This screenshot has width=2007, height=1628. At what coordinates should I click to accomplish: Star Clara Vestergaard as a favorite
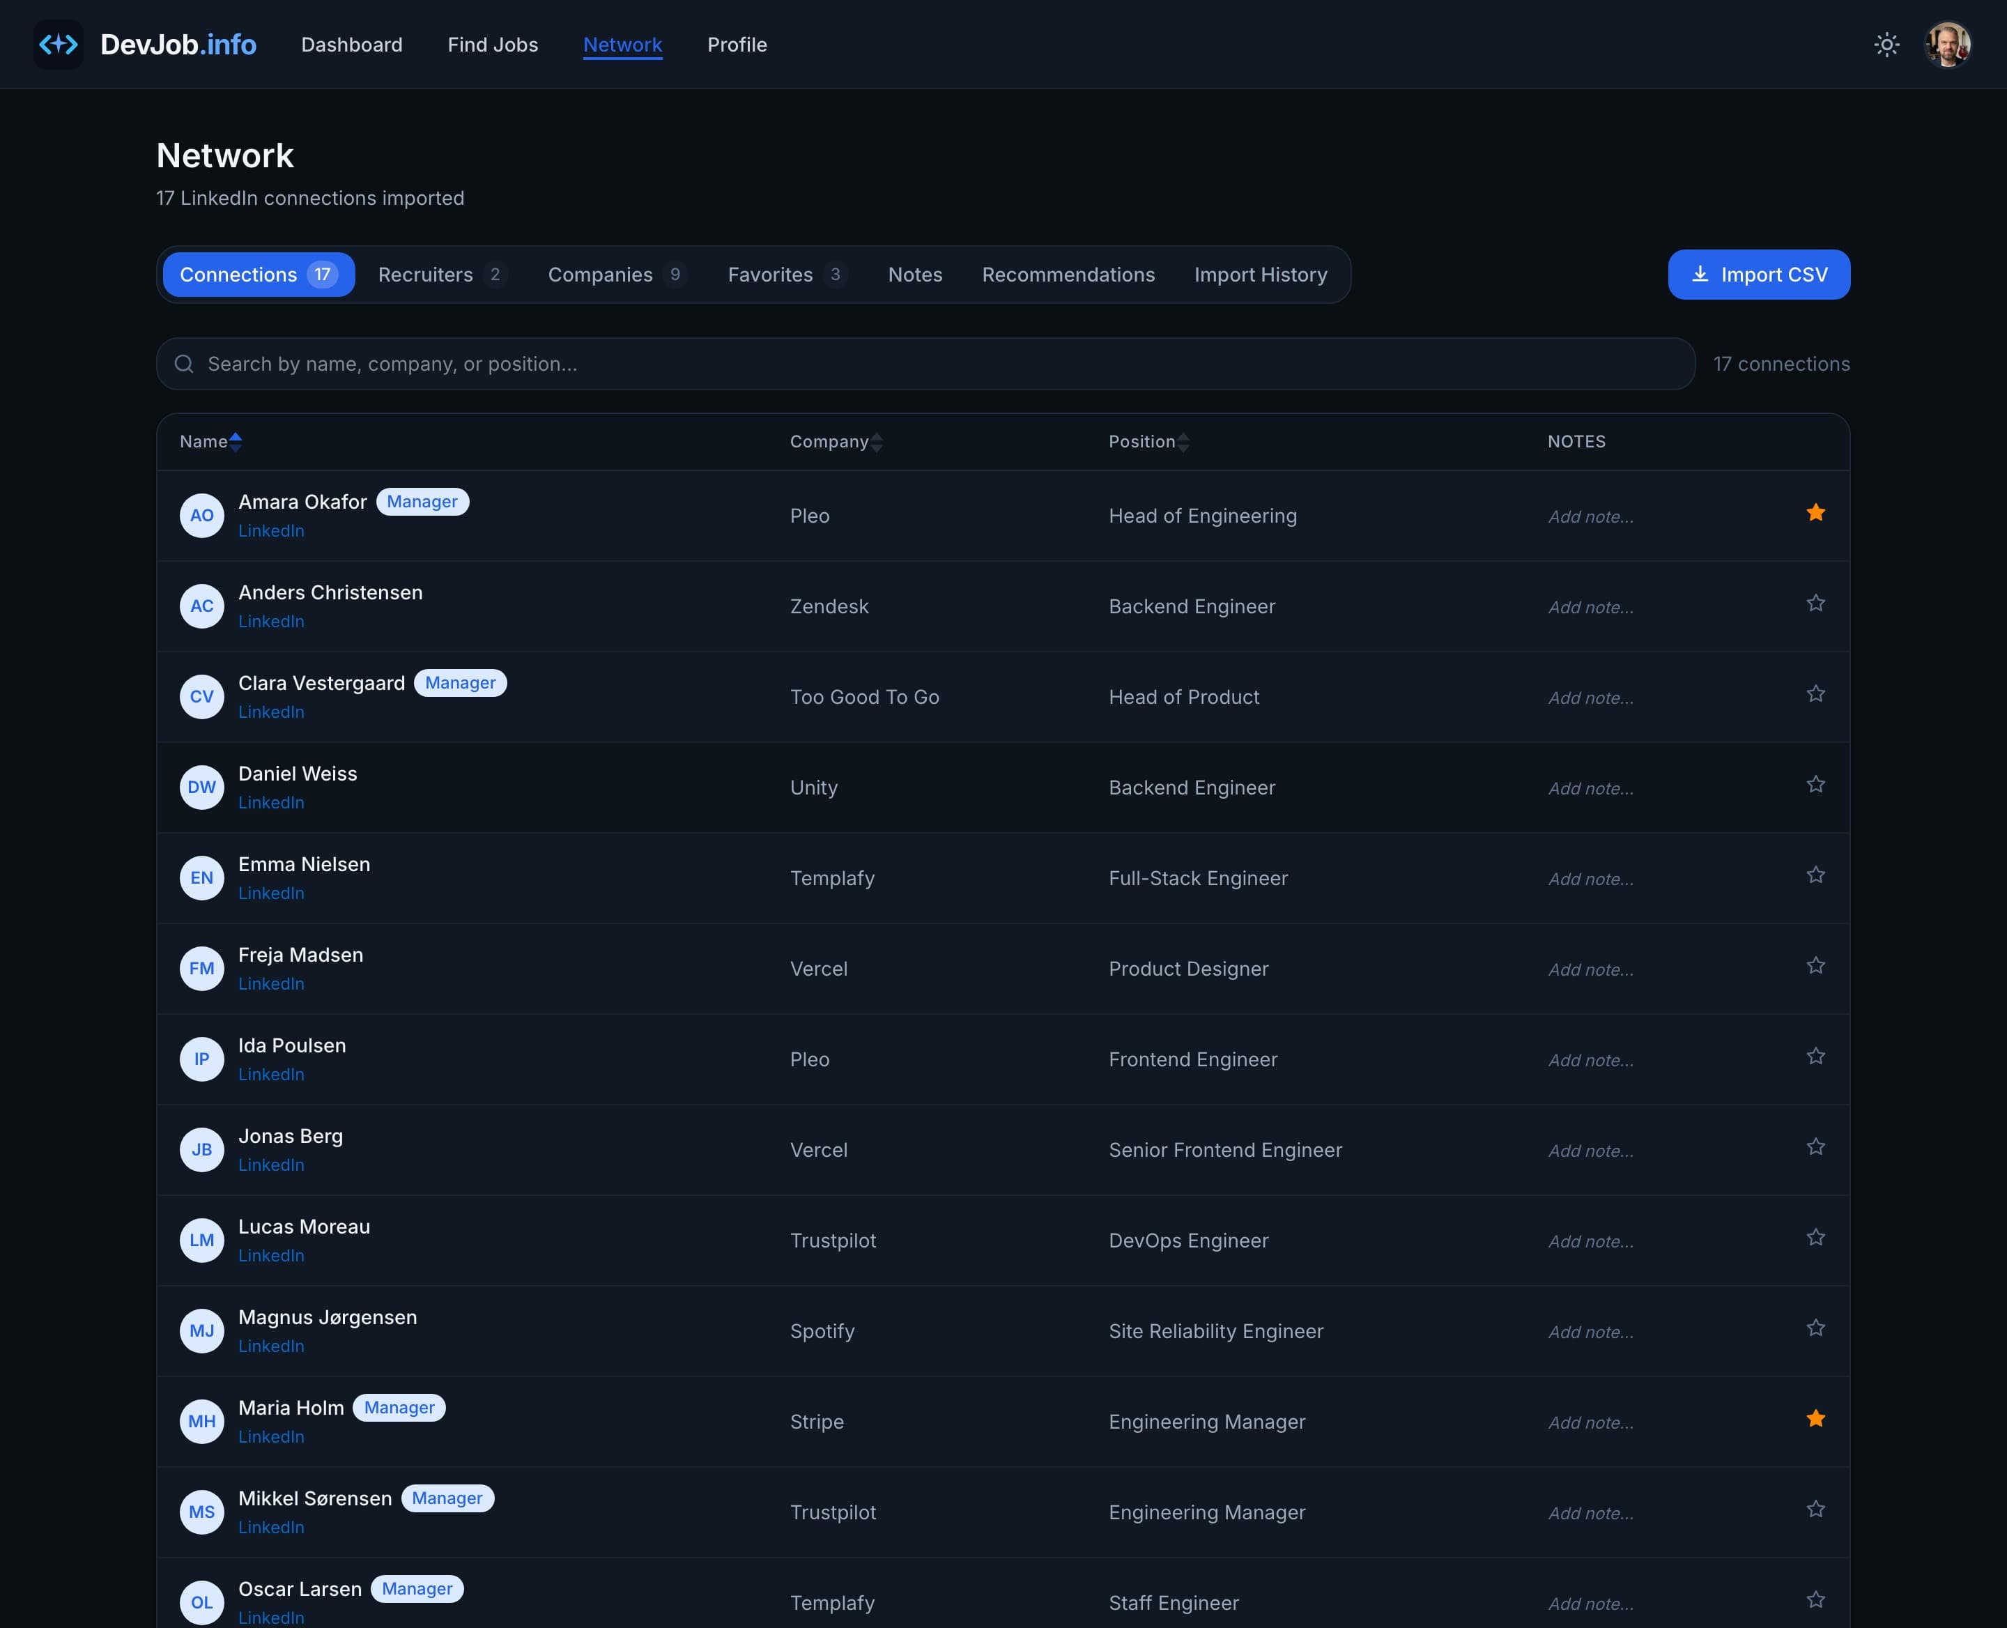point(1815,693)
